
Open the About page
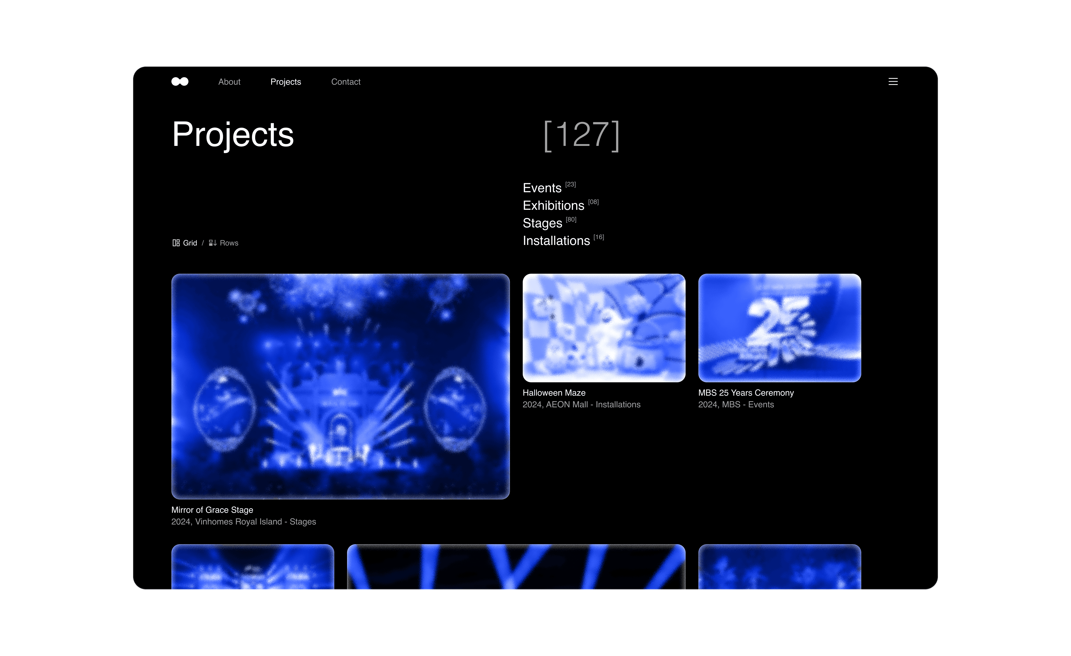click(x=229, y=82)
